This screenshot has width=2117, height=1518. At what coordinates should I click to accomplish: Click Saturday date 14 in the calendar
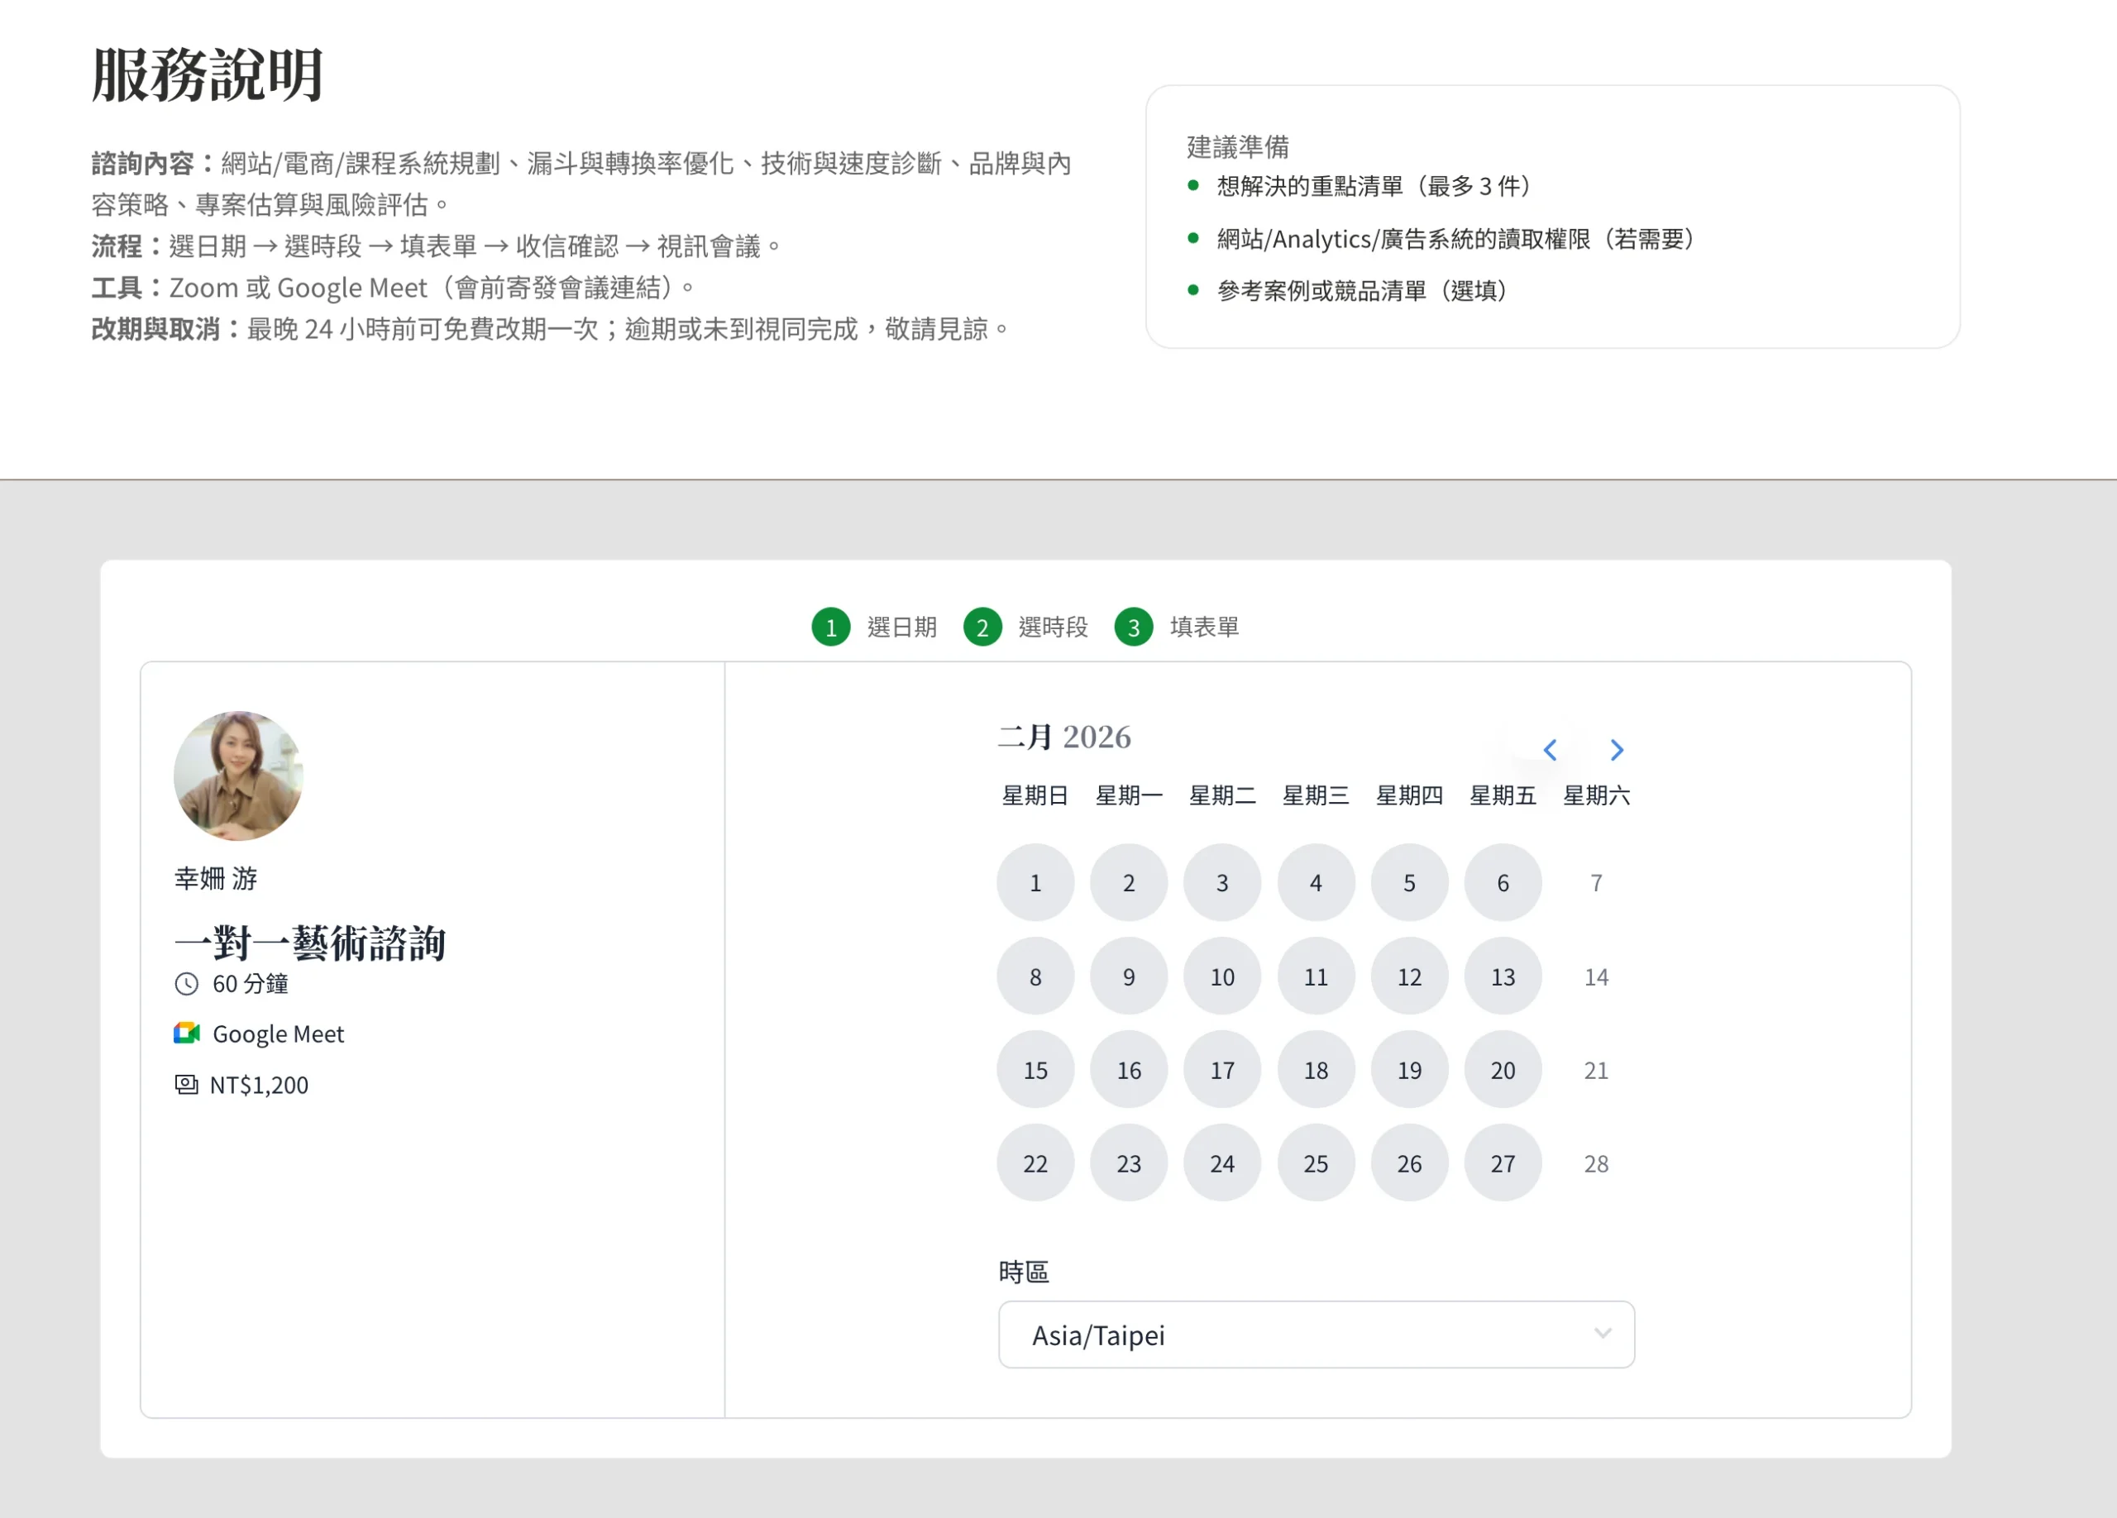1596,976
